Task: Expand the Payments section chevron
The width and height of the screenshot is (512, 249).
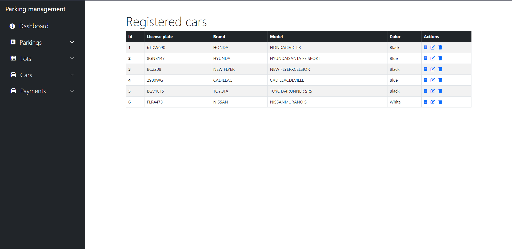Action: [72, 91]
